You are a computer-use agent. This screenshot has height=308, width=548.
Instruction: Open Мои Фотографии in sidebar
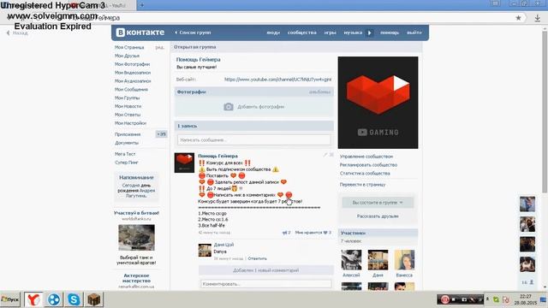point(132,64)
